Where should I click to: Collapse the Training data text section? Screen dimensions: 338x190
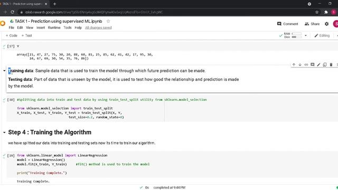point(4,71)
